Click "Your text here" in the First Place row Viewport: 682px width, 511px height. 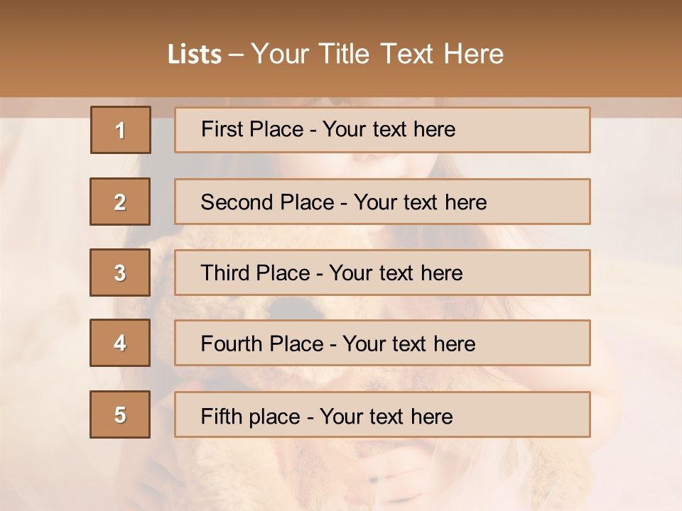tap(389, 129)
